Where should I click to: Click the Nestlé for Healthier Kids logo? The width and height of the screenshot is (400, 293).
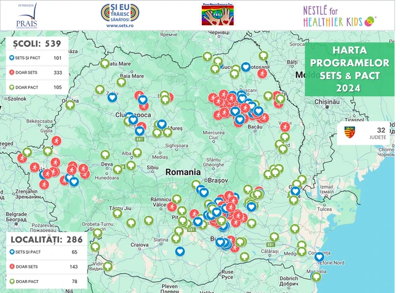click(339, 17)
